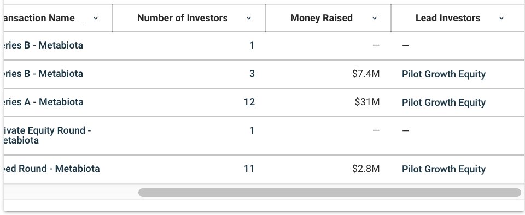Image resolution: width=525 pixels, height=215 pixels.
Task: Select the 11 investors count cell
Action: pos(249,169)
